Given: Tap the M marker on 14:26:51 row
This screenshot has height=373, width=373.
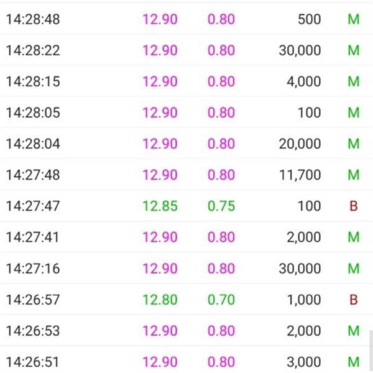Looking at the screenshot, I should 354,362.
